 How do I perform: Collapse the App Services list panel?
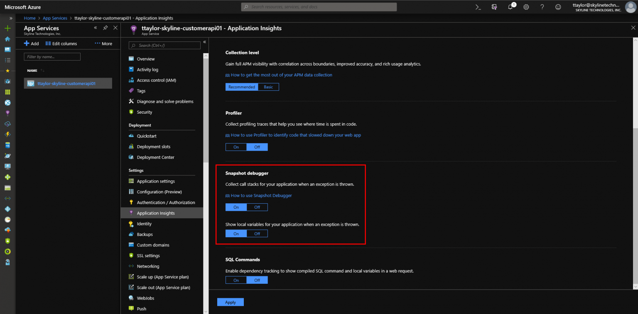96,28
